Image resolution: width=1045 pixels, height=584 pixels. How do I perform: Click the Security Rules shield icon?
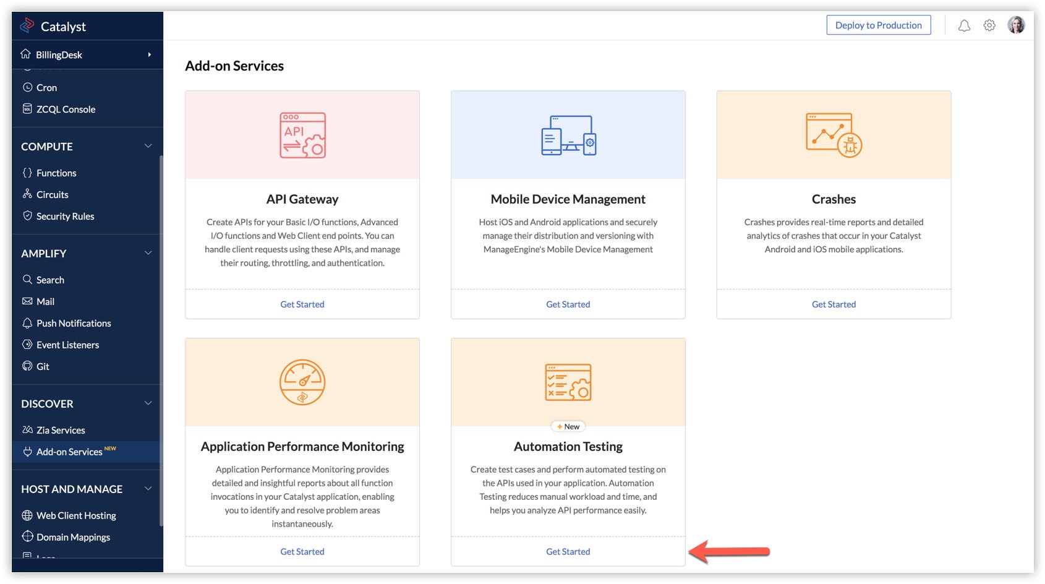[27, 216]
